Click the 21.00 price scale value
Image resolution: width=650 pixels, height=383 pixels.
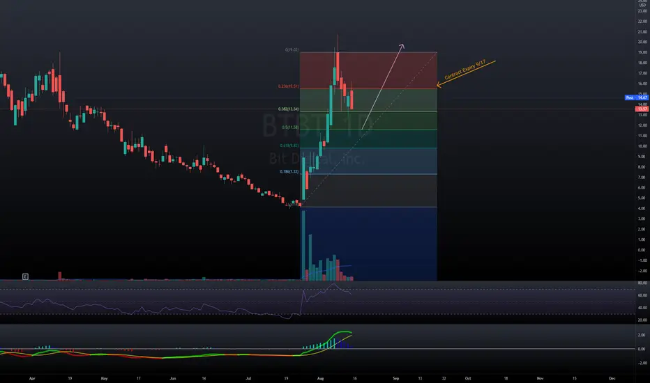642,31
